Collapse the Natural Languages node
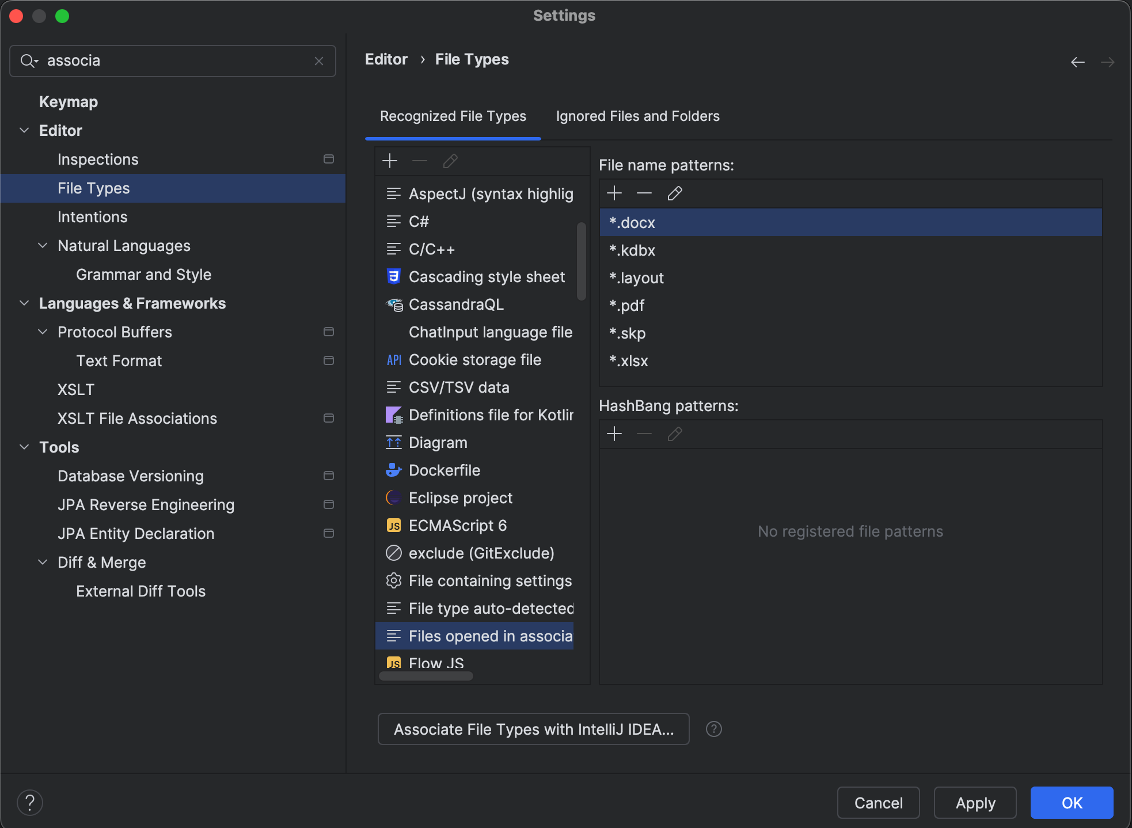 coord(43,246)
